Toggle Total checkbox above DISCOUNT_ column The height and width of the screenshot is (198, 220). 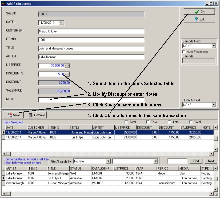148,122
